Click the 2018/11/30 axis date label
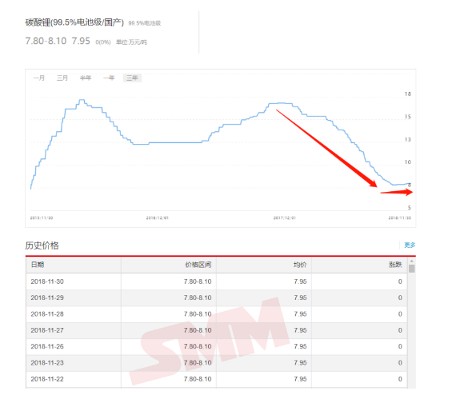Image resolution: width=452 pixels, height=399 pixels. 400,217
